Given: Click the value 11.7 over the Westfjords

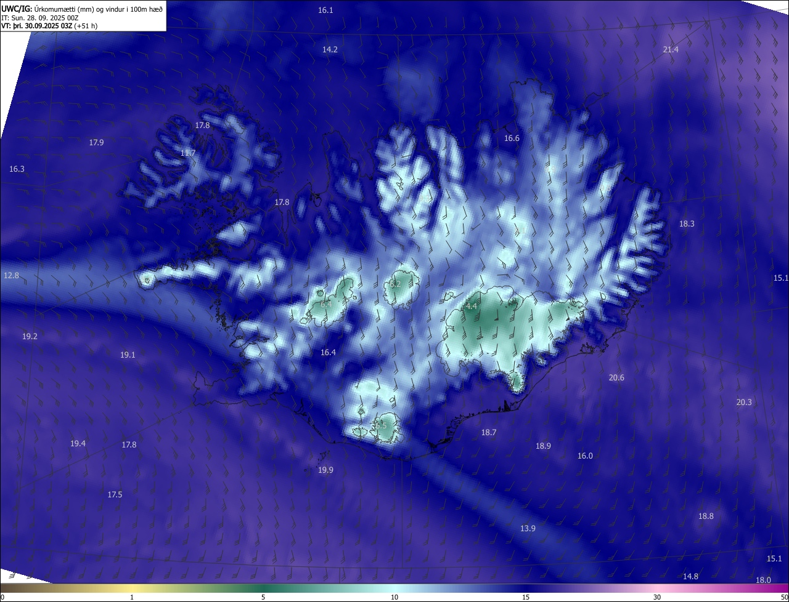Looking at the screenshot, I should pyautogui.click(x=188, y=153).
